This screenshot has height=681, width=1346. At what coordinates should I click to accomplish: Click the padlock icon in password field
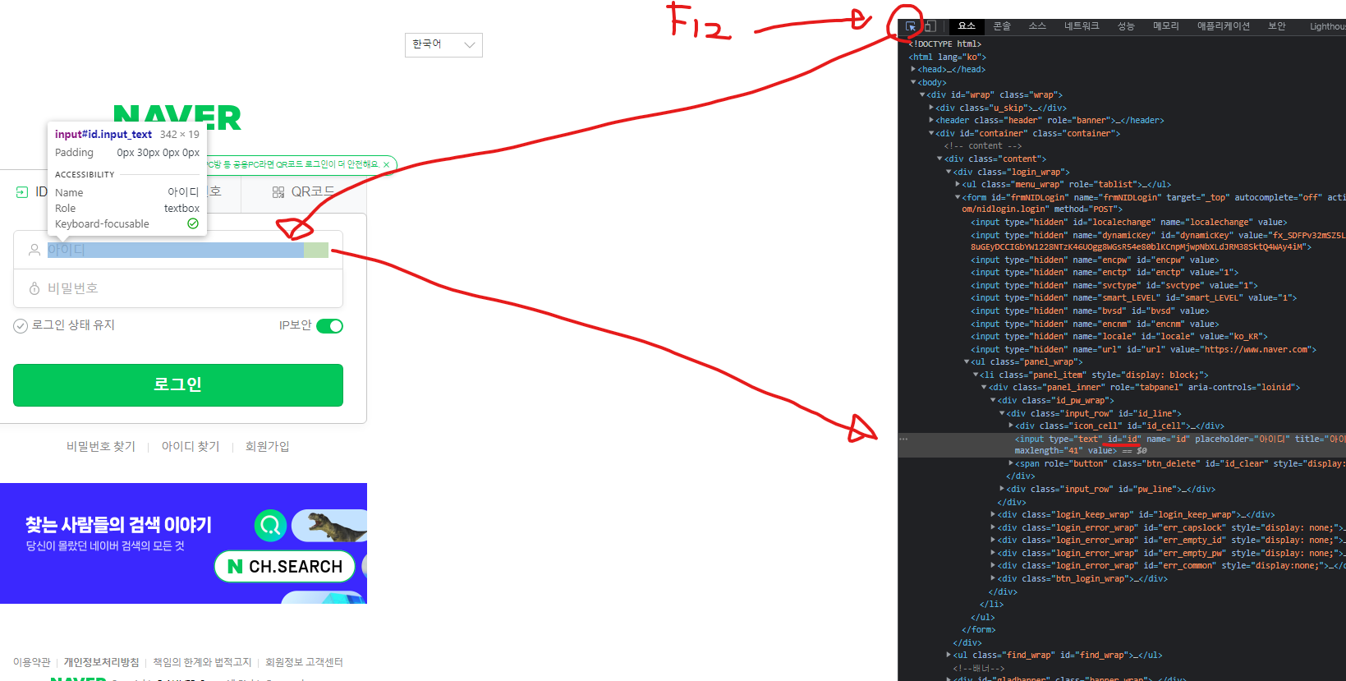point(34,288)
